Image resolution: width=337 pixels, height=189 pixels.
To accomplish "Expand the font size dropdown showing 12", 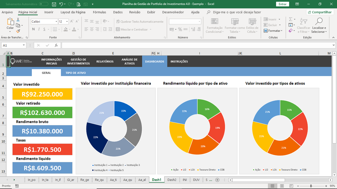I will coord(67,22).
